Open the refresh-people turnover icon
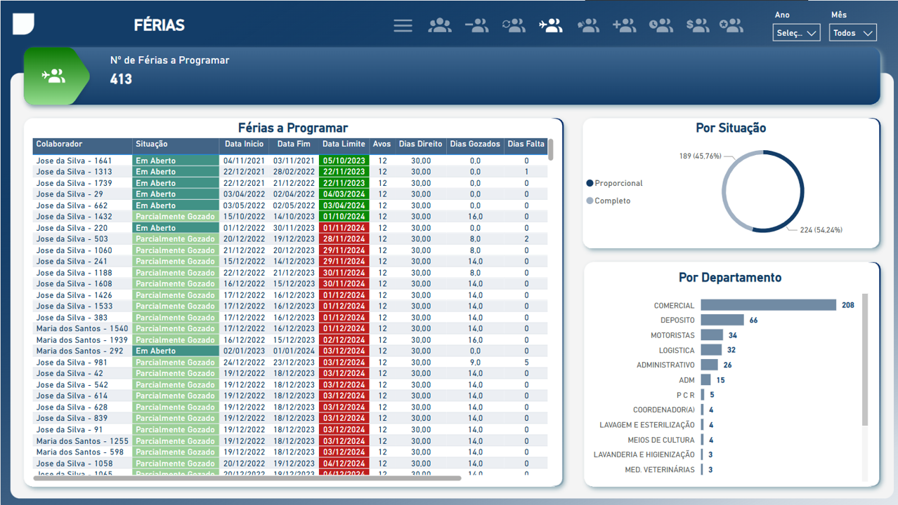The height and width of the screenshot is (505, 898). click(514, 26)
